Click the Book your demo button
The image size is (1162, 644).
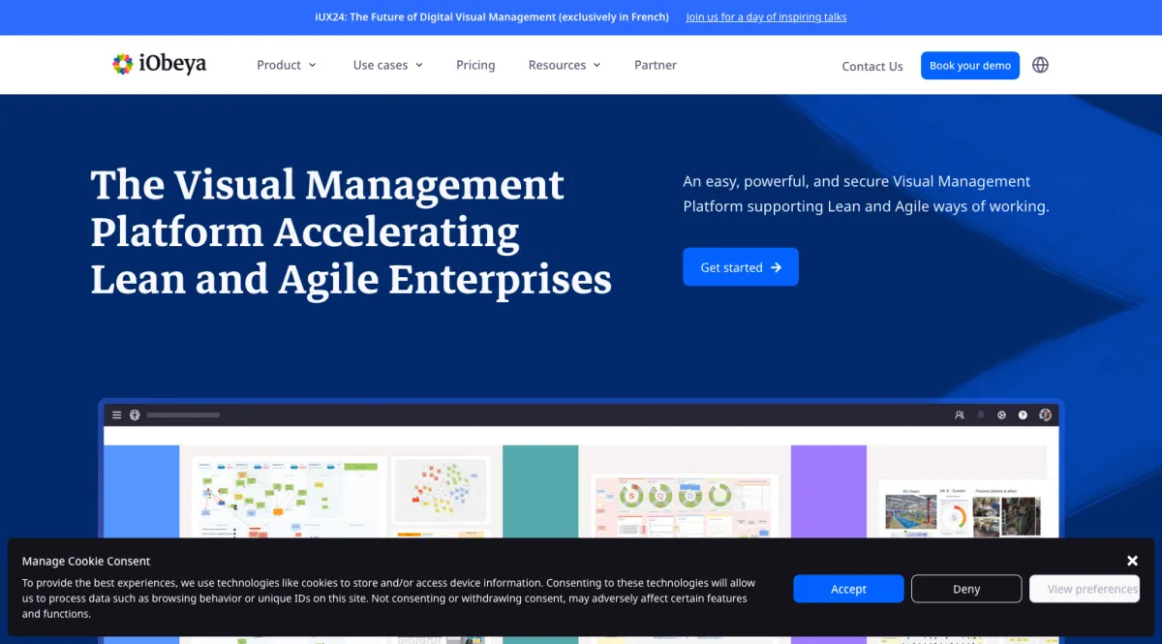pos(970,65)
